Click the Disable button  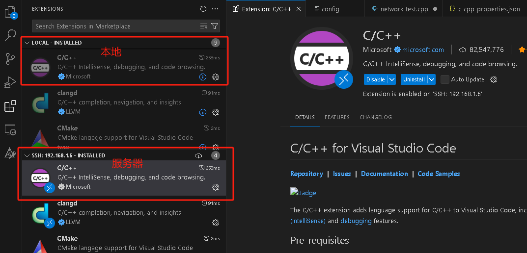coord(376,79)
